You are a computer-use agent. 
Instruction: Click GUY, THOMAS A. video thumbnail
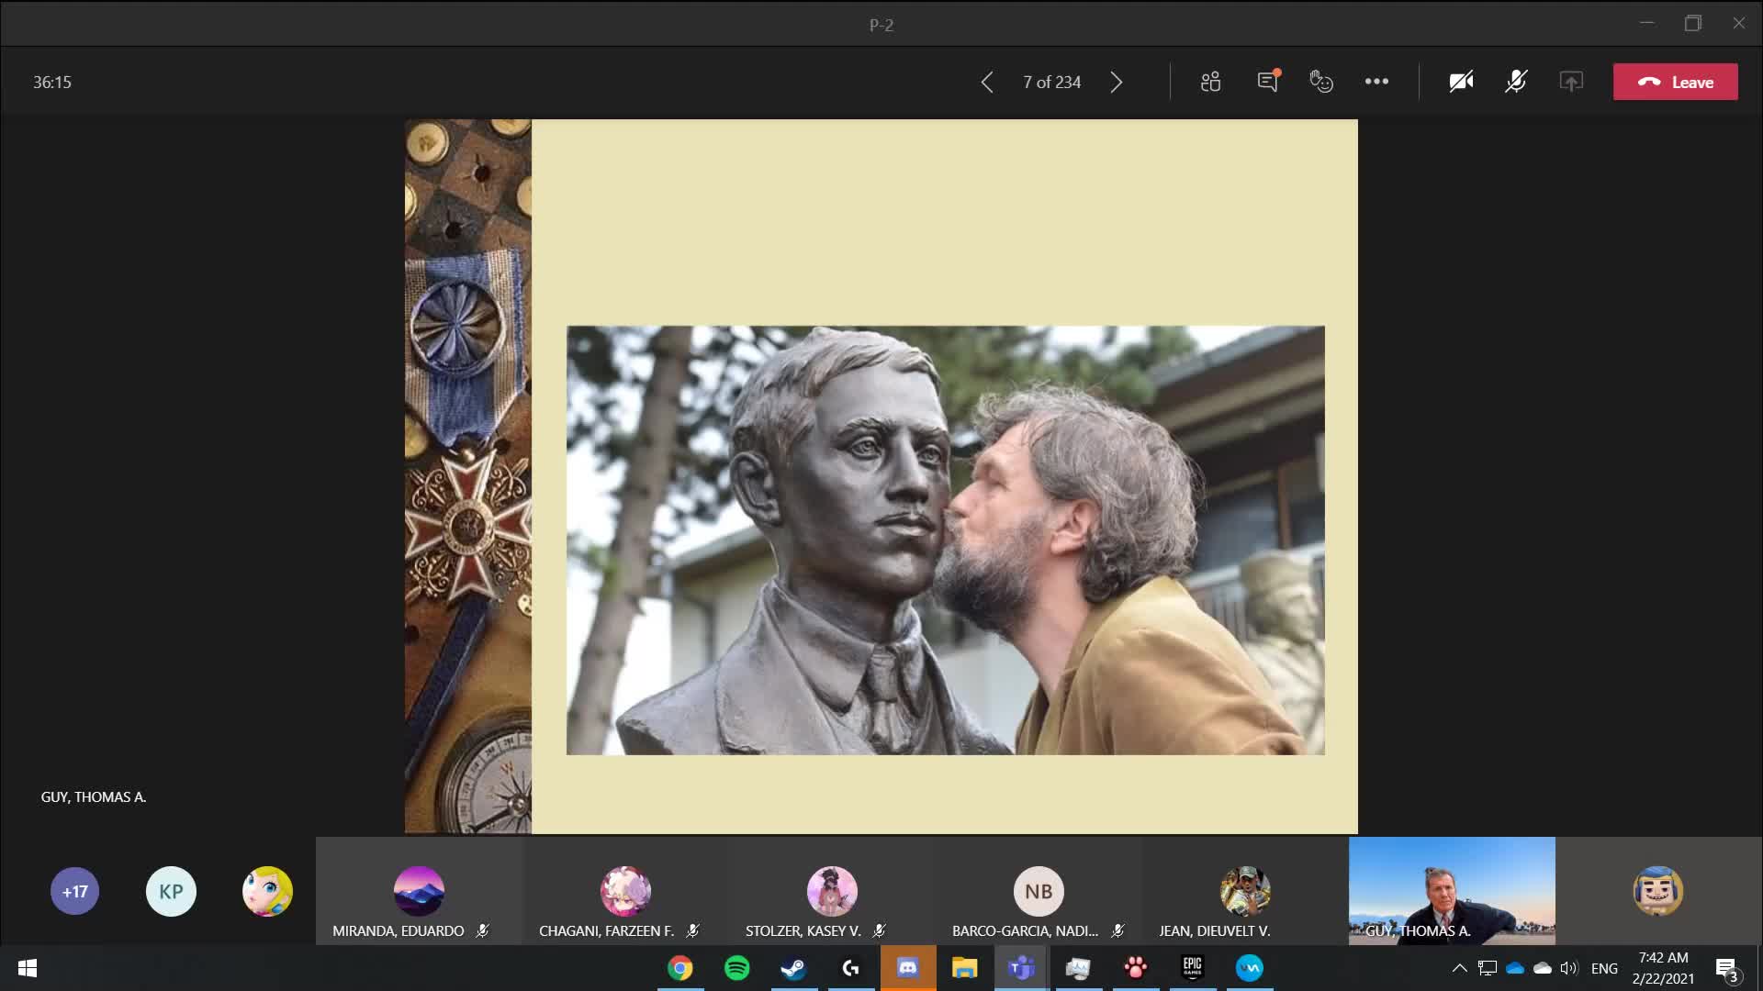(x=1451, y=890)
